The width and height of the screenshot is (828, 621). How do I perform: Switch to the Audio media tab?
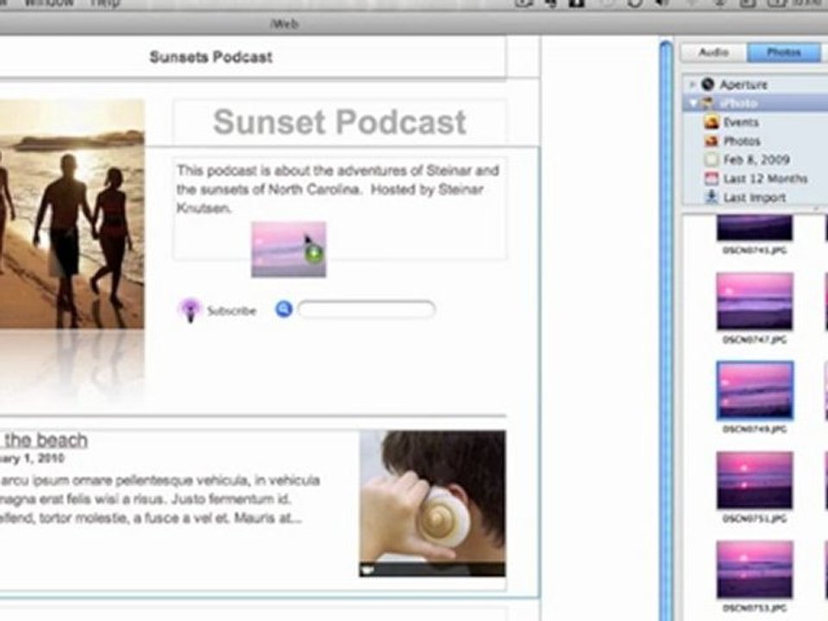pos(714,53)
